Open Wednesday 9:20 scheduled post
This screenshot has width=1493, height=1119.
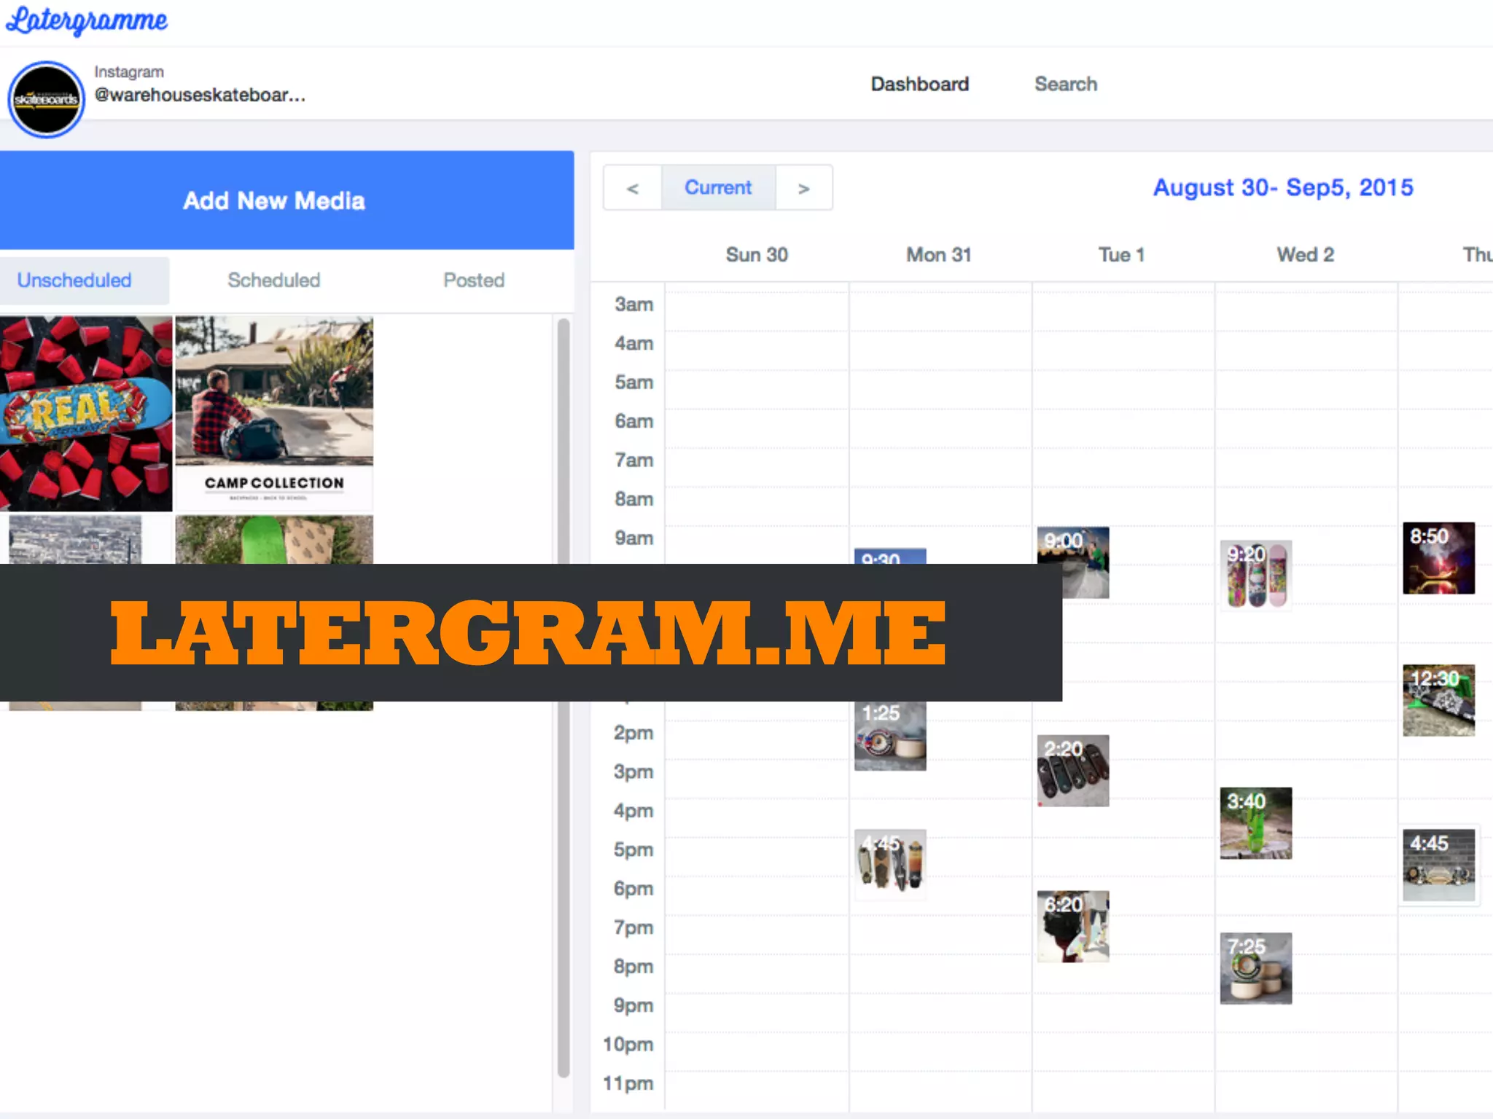coord(1255,574)
